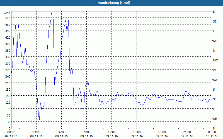Click the '09.11.16' date beneath 03:00
Image resolution: width=223 pixels, height=139 pixels.
[36, 136]
